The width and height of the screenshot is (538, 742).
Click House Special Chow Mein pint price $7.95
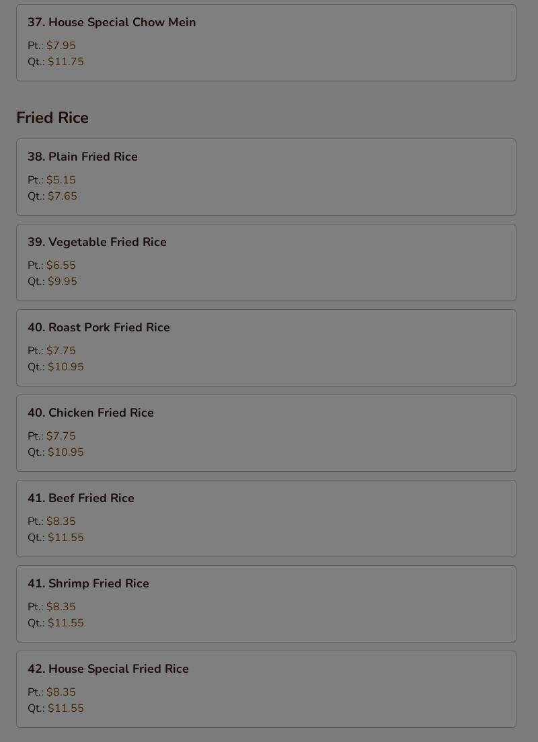61,46
